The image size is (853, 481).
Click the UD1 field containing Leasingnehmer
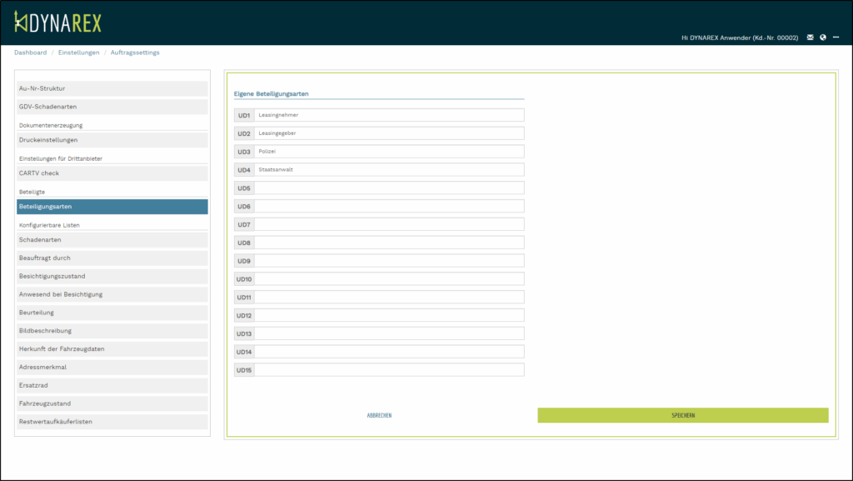click(x=389, y=115)
